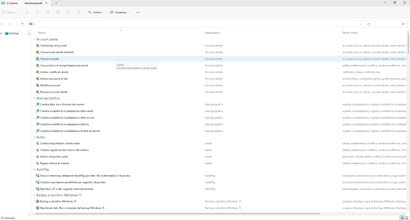This screenshot has height=220, width=410.
Task: Click speaker icon of Gestisci dispositivi audio
Action: (x=37, y=157)
